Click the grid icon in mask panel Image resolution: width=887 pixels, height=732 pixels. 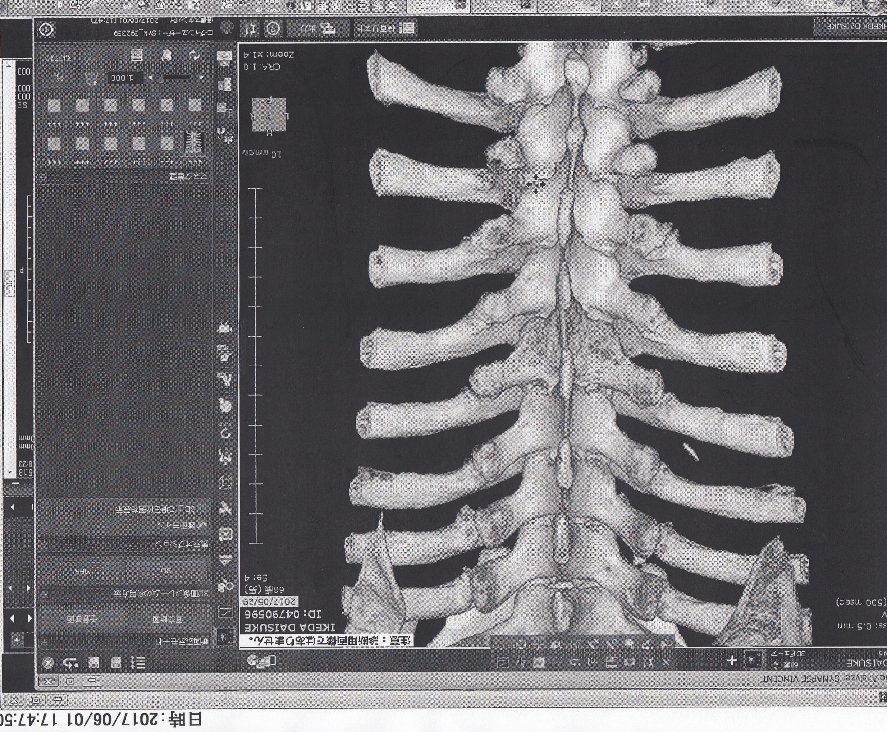pyautogui.click(x=136, y=55)
